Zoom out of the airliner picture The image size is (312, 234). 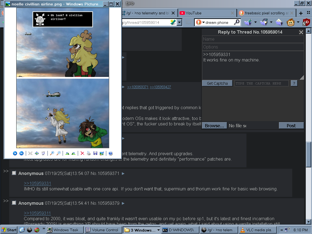click(x=58, y=153)
